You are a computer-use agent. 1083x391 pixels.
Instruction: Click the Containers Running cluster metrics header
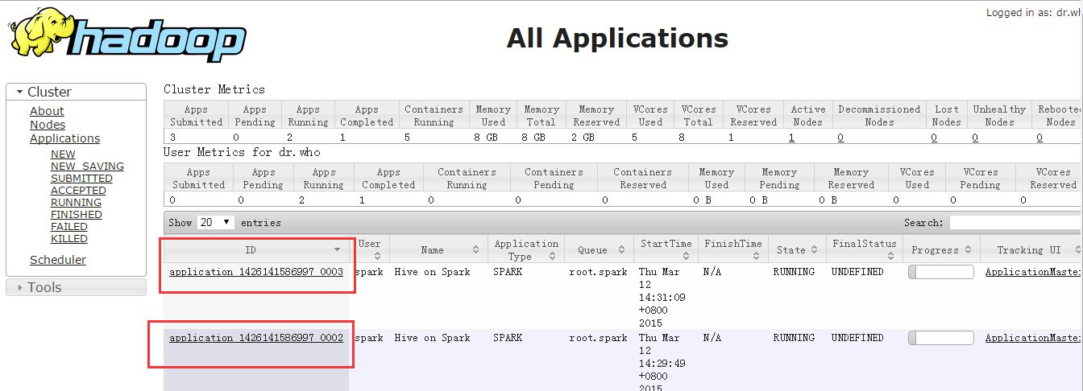point(434,116)
